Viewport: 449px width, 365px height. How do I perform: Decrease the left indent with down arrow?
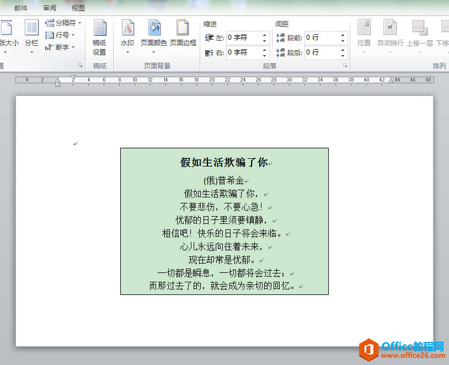point(264,41)
